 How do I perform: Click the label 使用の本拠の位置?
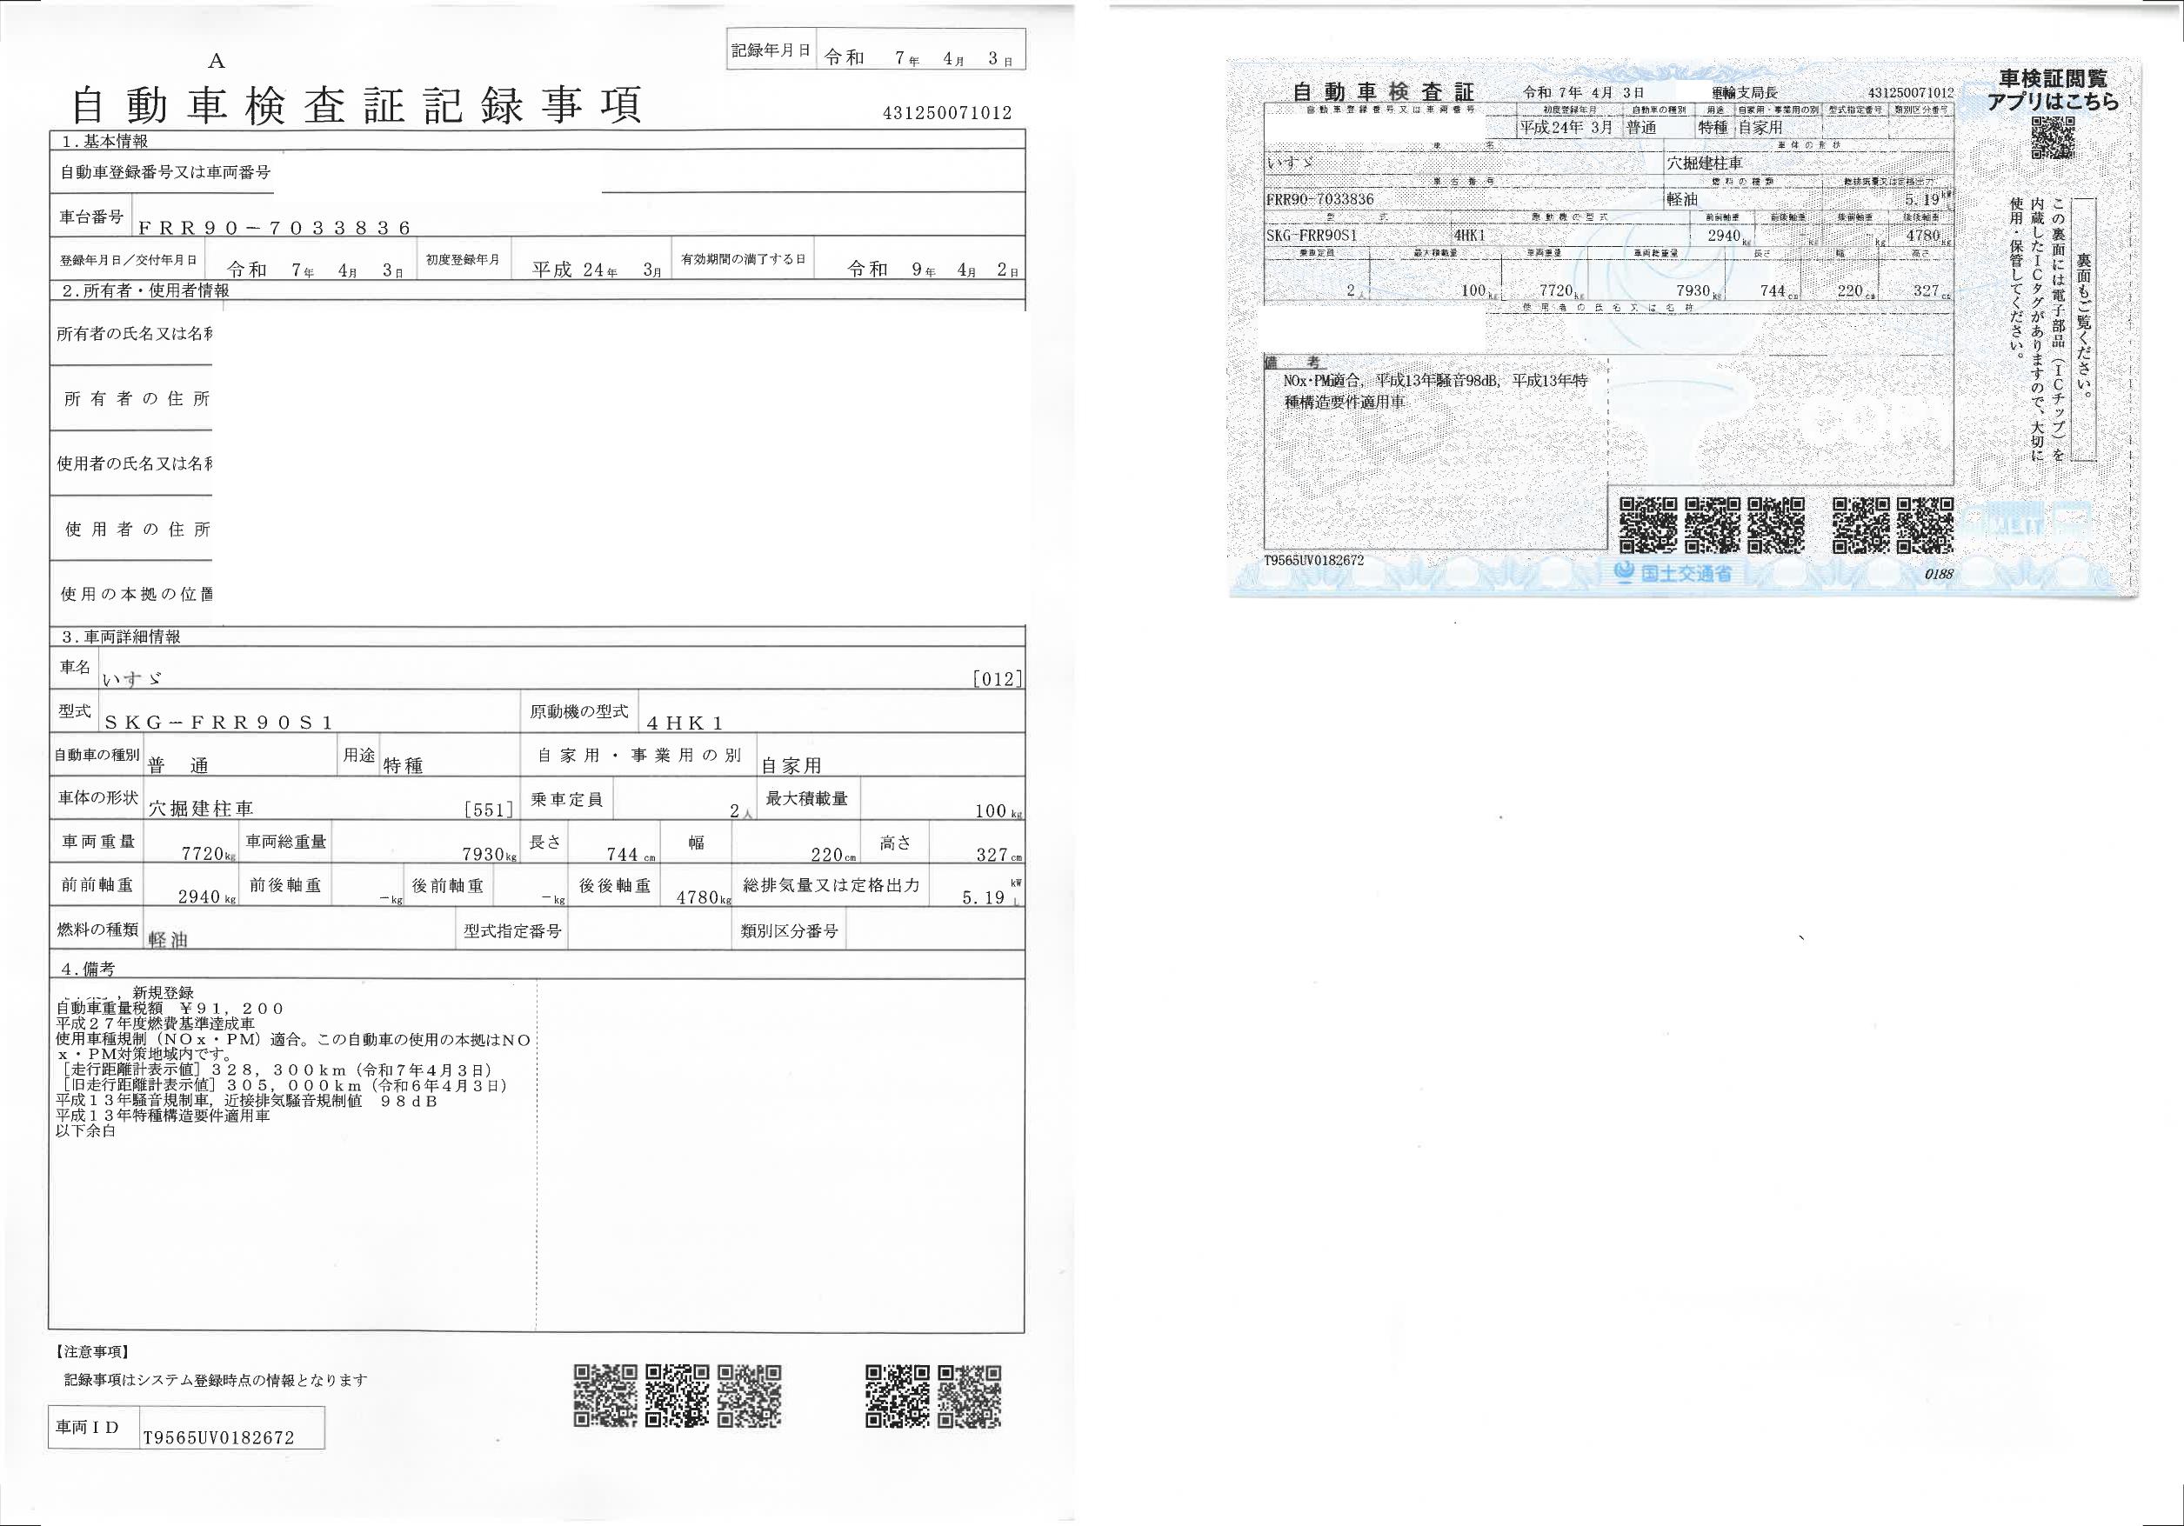[136, 593]
